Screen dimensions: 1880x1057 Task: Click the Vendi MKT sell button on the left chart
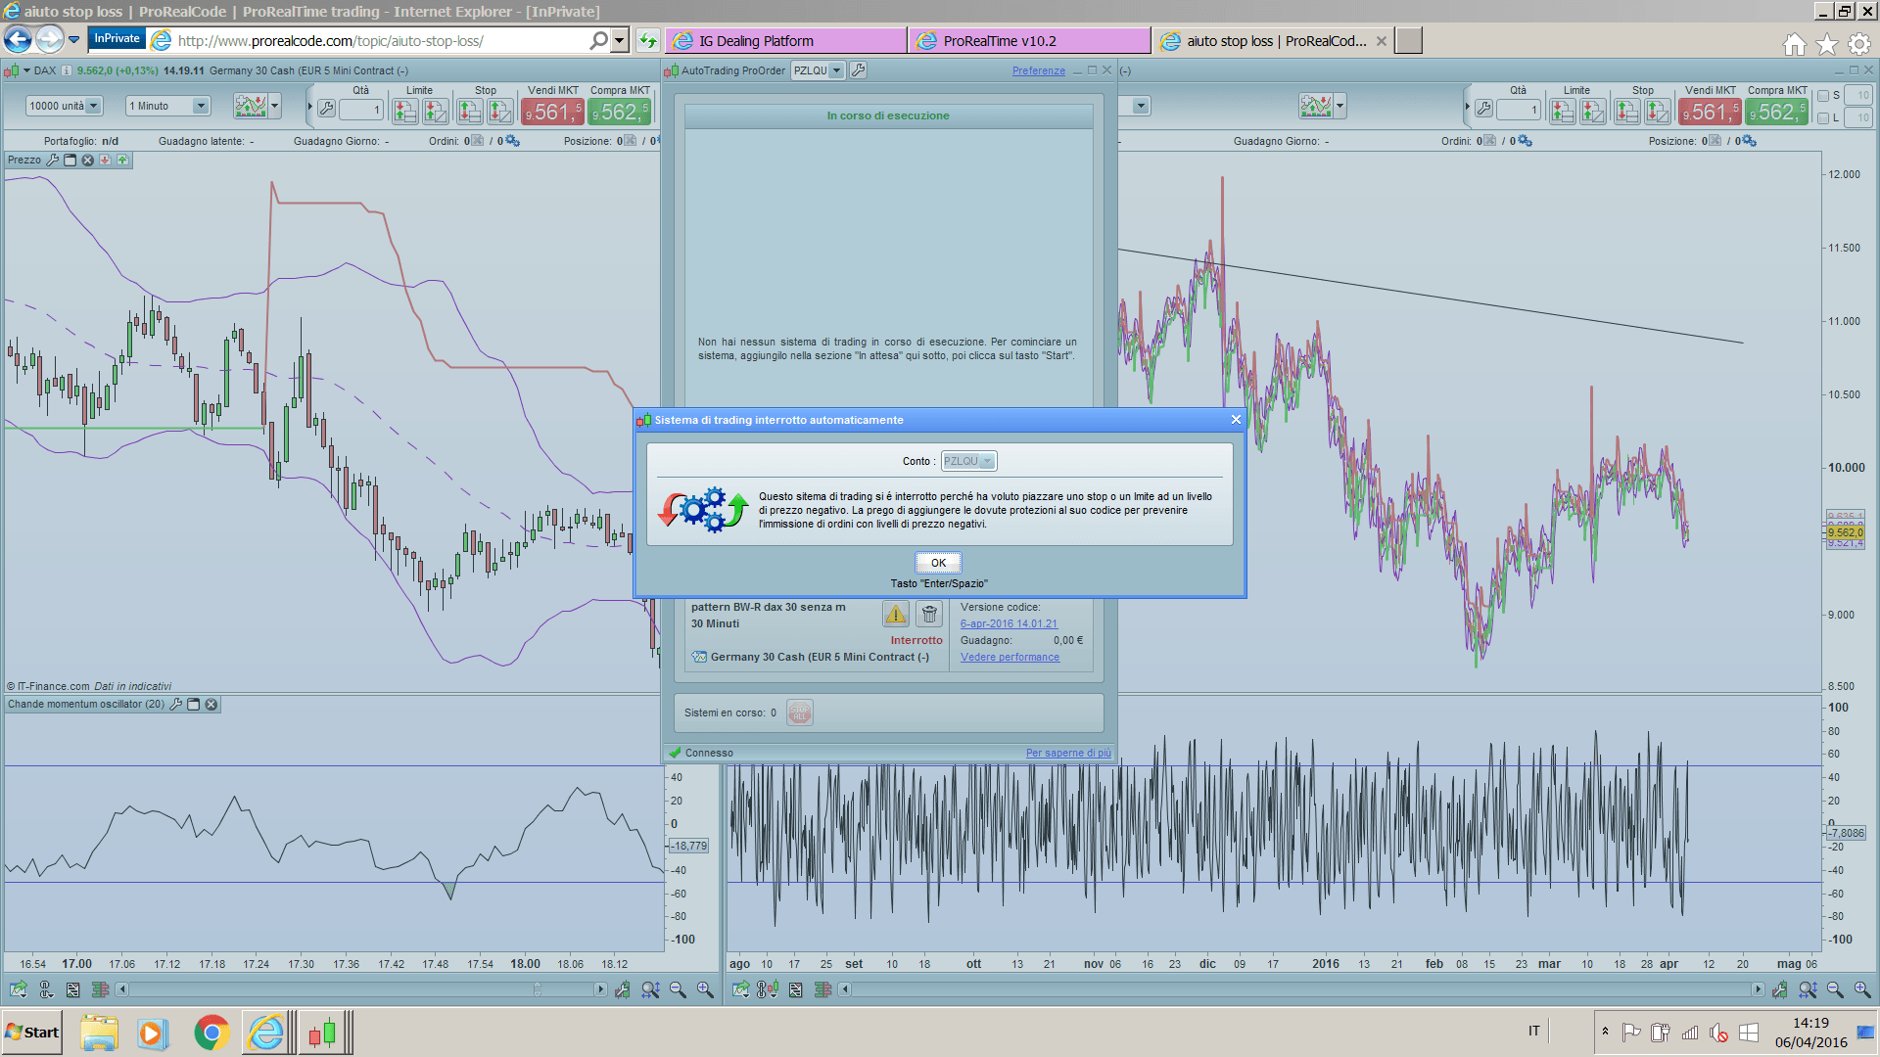[553, 112]
